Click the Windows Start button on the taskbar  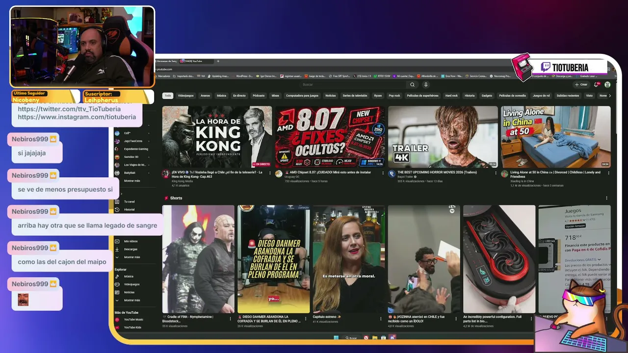[336, 338]
